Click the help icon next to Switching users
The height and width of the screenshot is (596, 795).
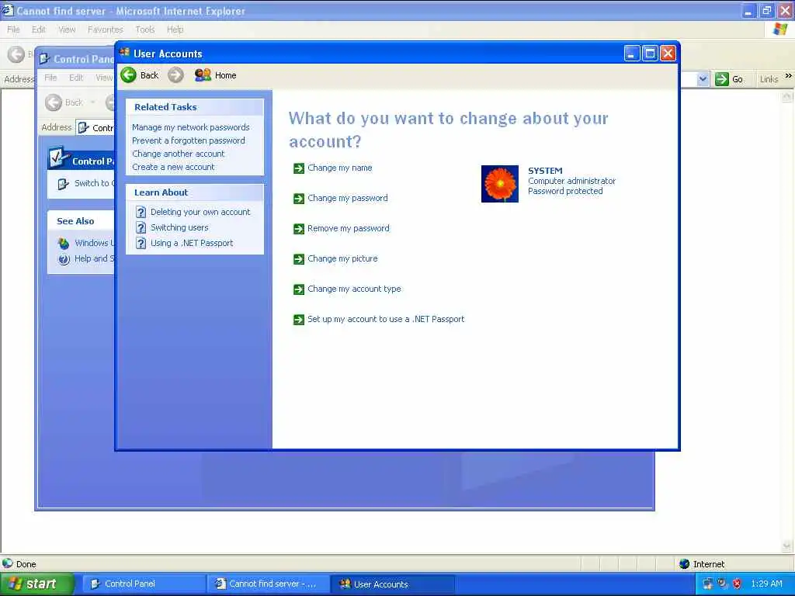[141, 227]
